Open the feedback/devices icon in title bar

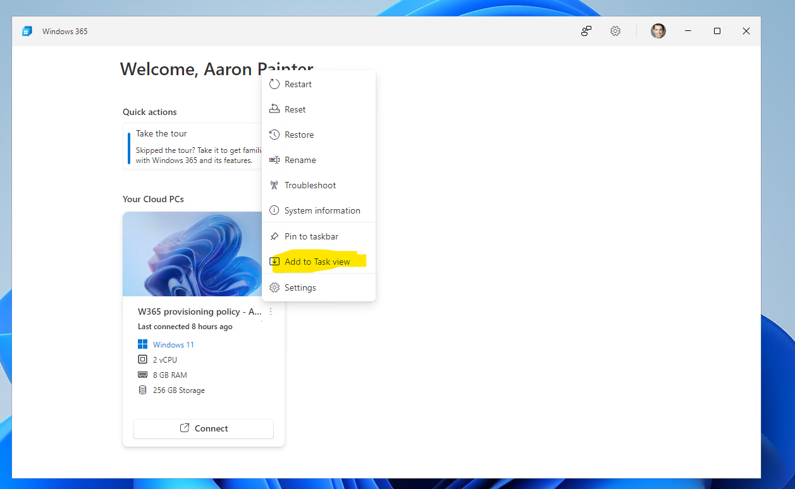coord(586,31)
